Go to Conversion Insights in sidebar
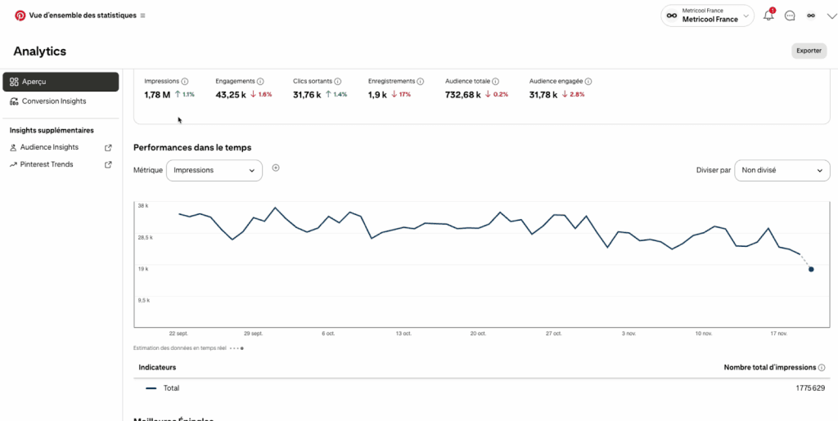This screenshot has height=421, width=838. point(53,101)
